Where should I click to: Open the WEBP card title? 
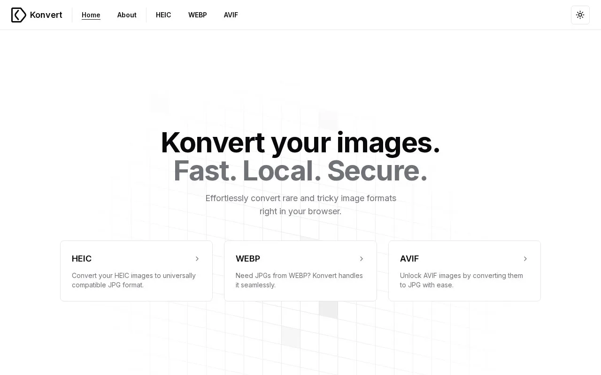(248, 259)
